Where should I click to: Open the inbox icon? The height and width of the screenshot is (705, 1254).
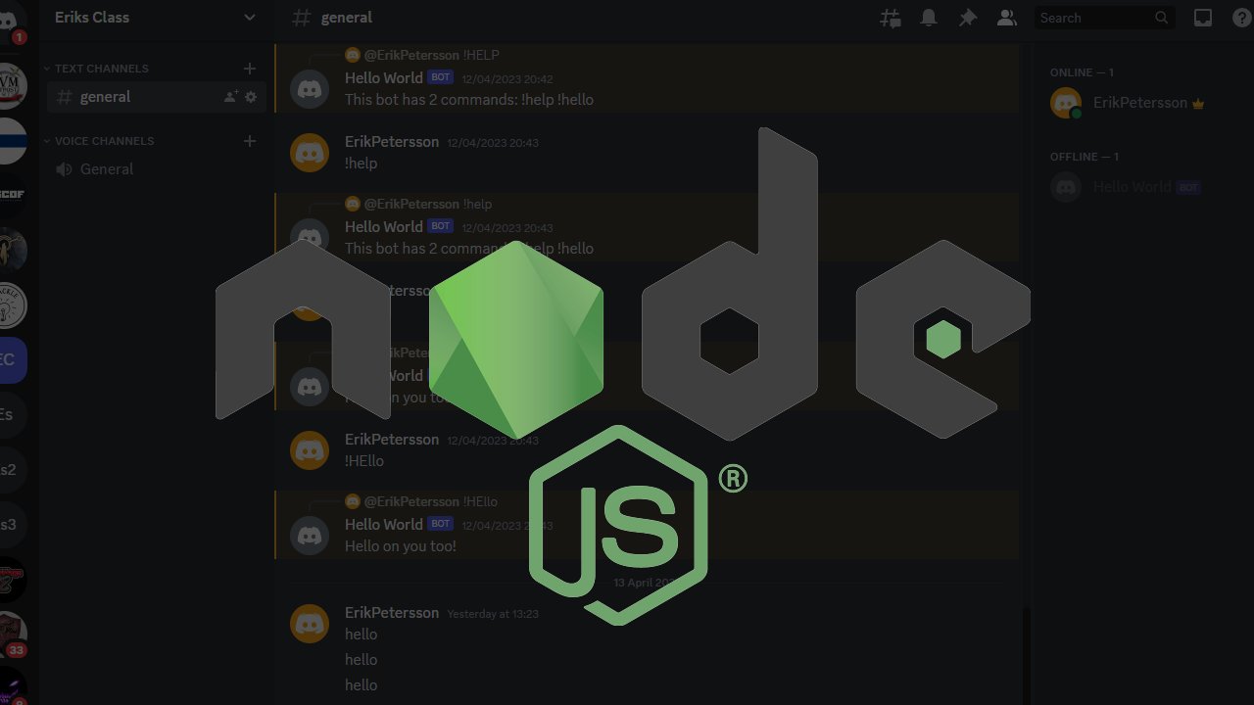[x=1202, y=18]
